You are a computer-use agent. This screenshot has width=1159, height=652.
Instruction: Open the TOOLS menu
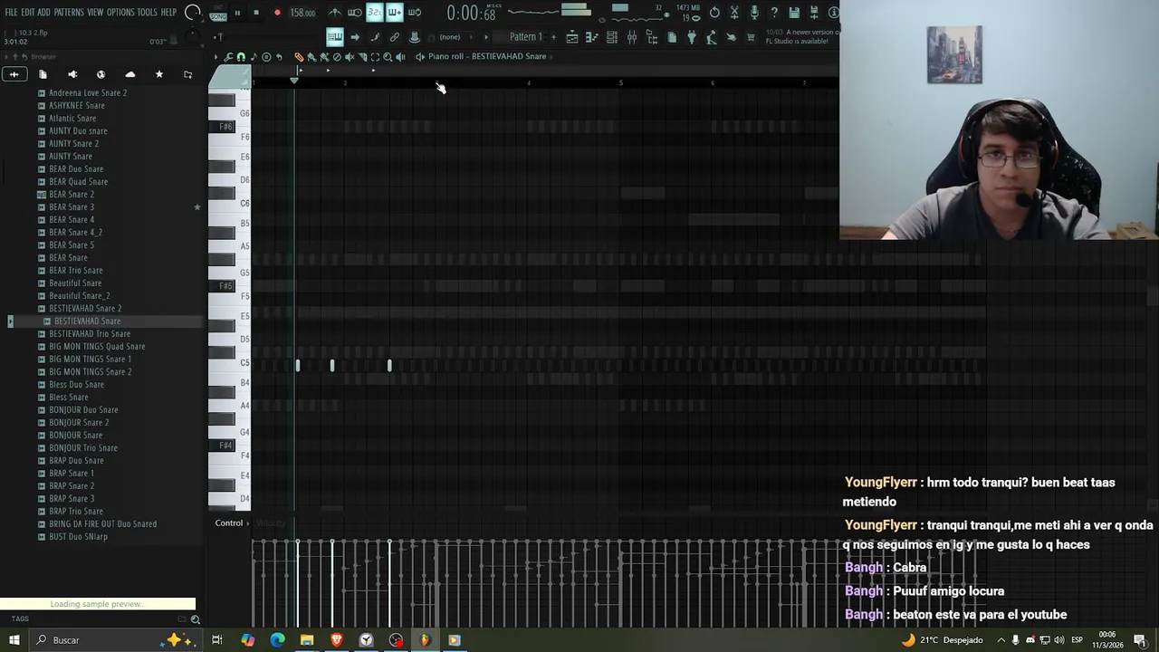click(x=147, y=13)
